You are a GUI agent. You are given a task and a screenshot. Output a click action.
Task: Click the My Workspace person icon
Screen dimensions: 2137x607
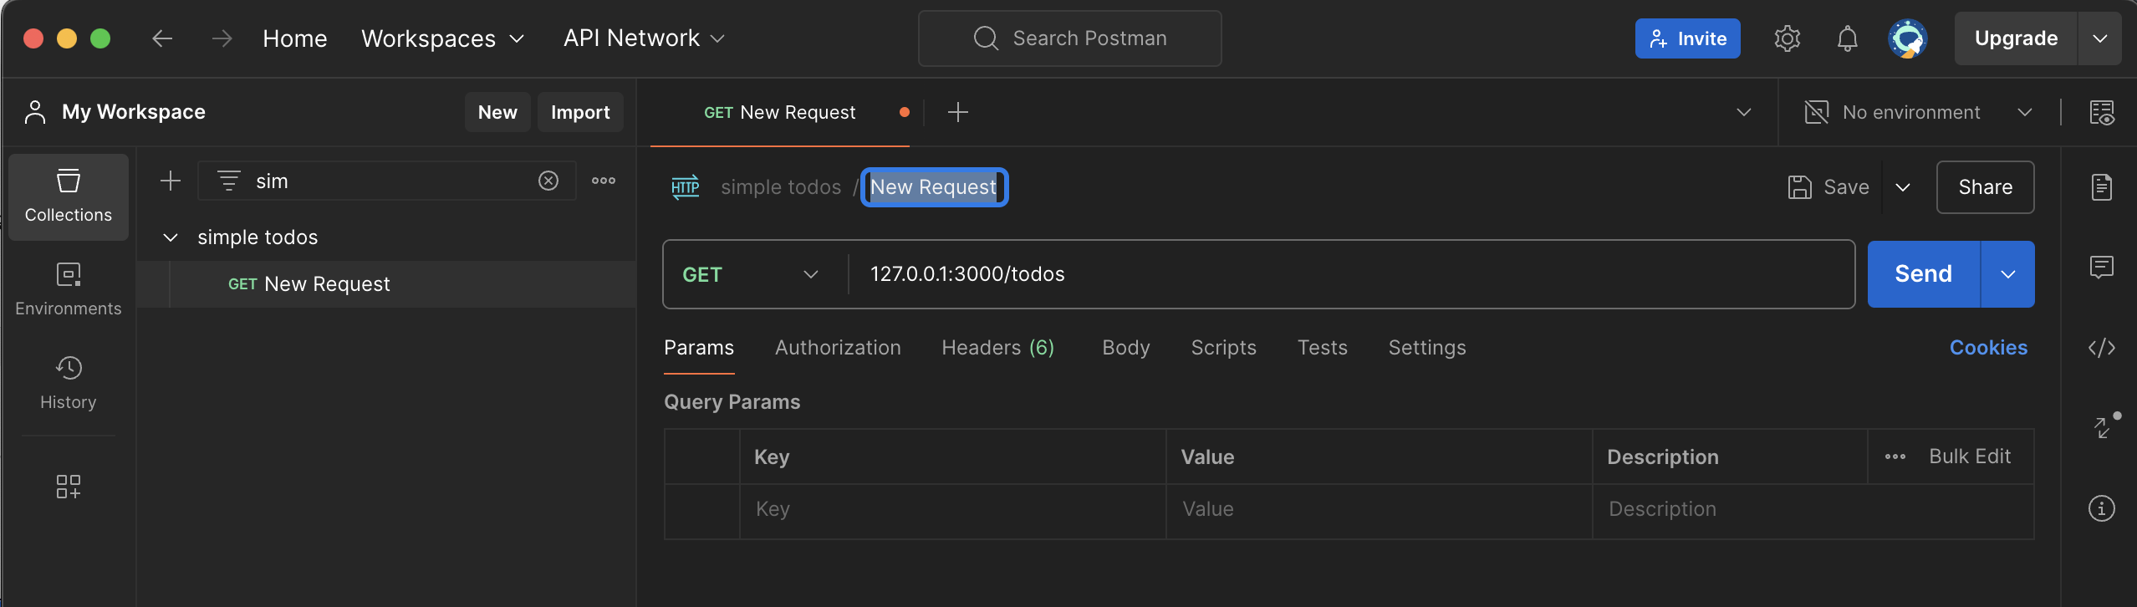35,112
